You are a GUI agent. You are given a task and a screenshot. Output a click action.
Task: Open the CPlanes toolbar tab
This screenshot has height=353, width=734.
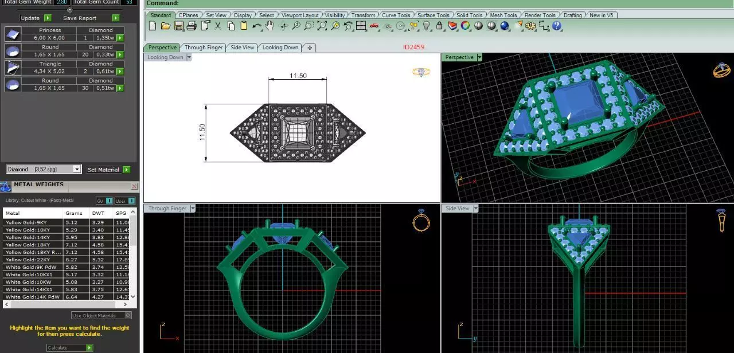(189, 15)
